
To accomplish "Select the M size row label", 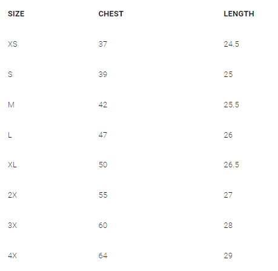I will (11, 105).
